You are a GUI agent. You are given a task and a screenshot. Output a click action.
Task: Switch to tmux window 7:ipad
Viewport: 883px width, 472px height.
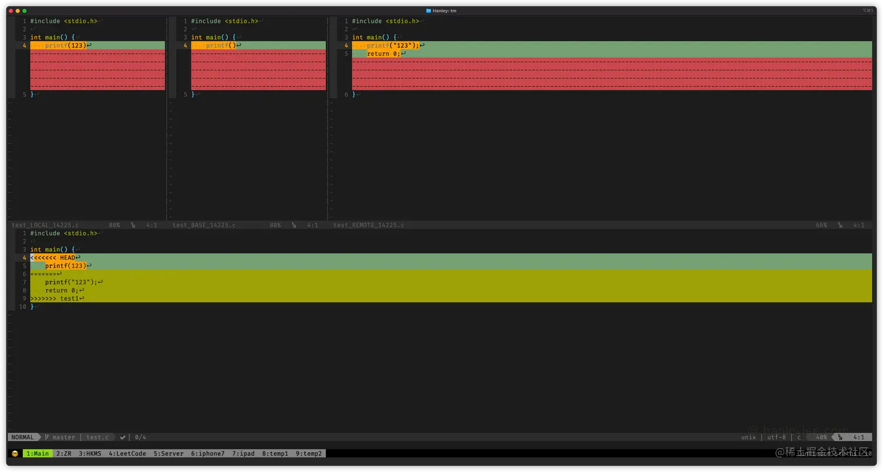pos(243,453)
